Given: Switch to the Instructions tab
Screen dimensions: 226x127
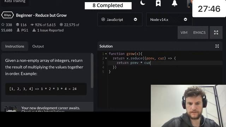Looking at the screenshot, I should click(x=15, y=46).
